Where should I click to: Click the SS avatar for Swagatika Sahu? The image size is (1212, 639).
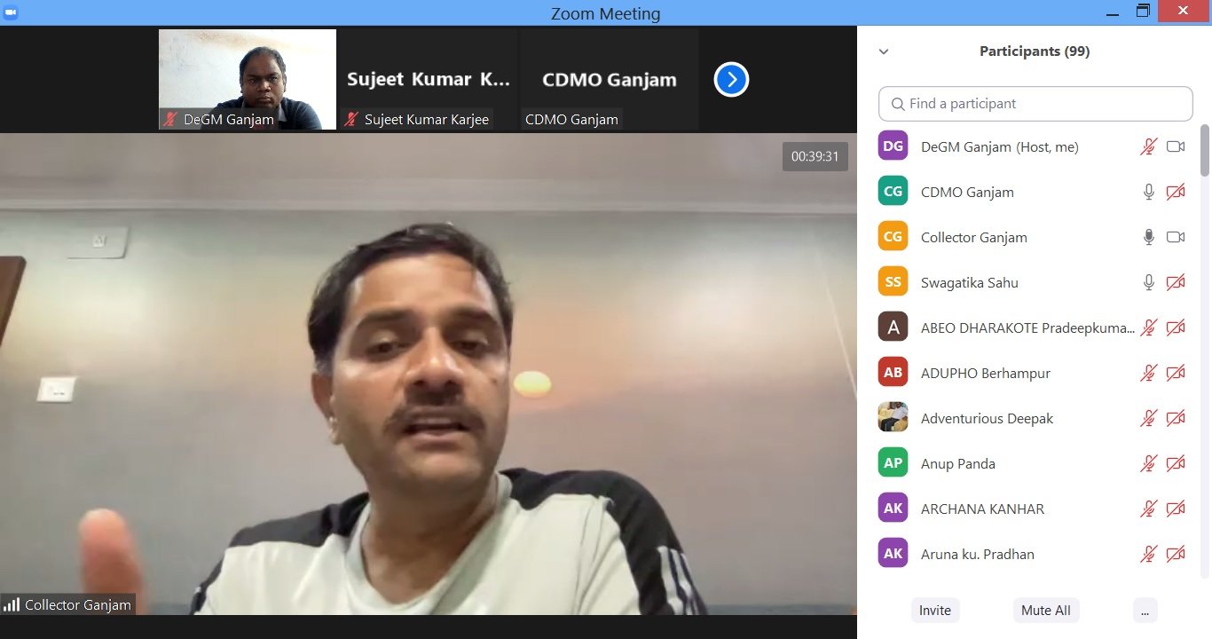[x=893, y=282]
